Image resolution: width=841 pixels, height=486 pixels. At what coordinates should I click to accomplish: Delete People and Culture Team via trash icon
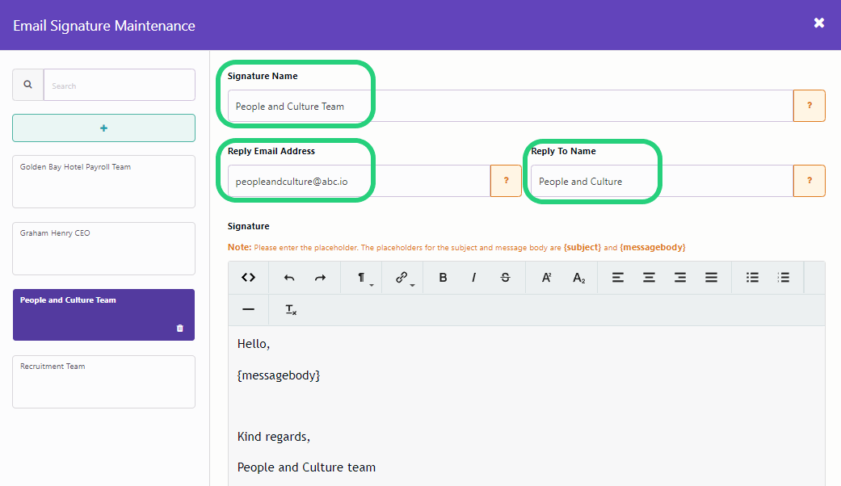point(179,328)
